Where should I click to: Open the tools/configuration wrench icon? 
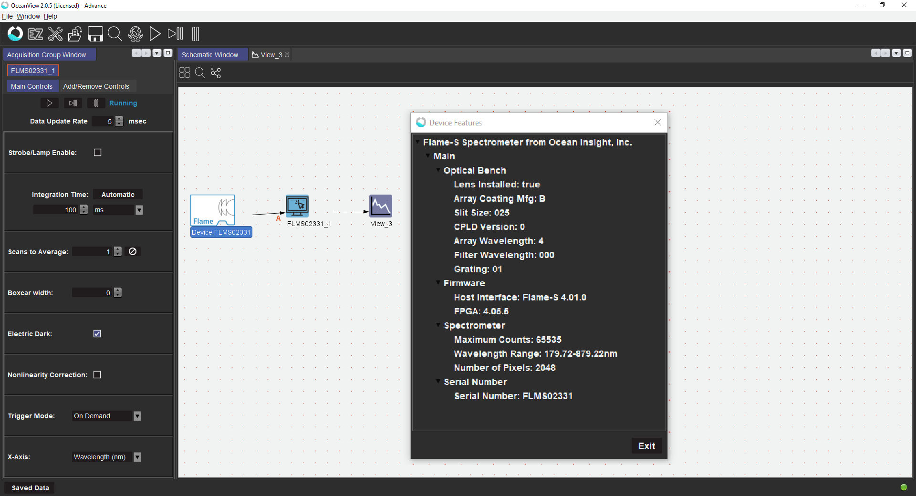(55, 34)
